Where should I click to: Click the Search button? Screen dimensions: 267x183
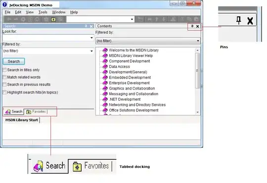[14, 61]
